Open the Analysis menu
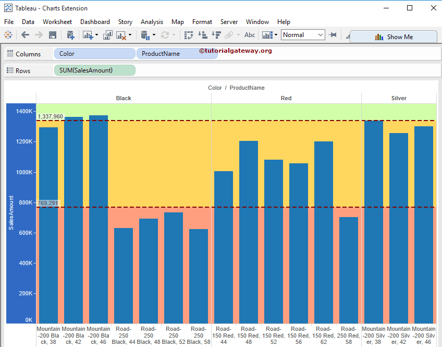442x347 pixels. tap(152, 22)
